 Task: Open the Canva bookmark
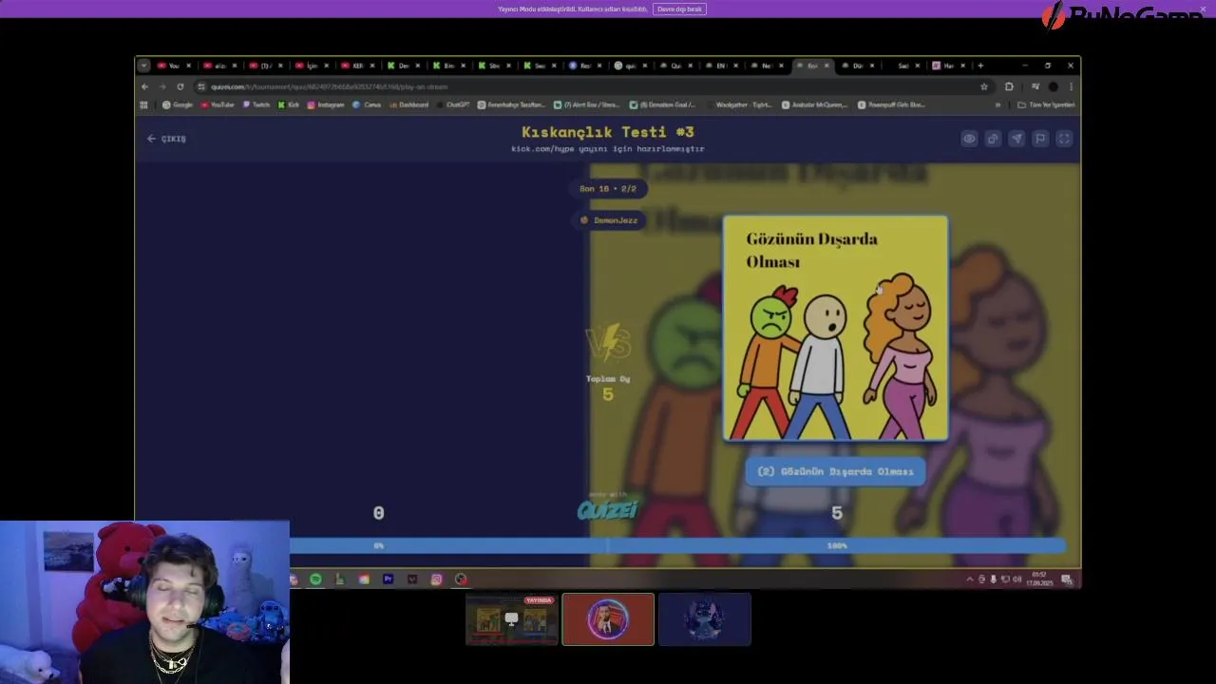(x=367, y=104)
